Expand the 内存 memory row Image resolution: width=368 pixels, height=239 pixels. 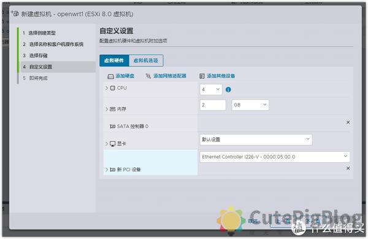tap(107, 109)
